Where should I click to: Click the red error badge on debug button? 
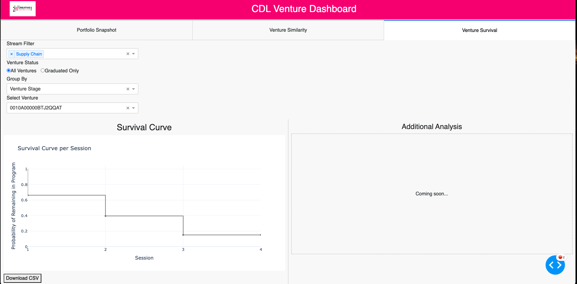click(x=561, y=257)
